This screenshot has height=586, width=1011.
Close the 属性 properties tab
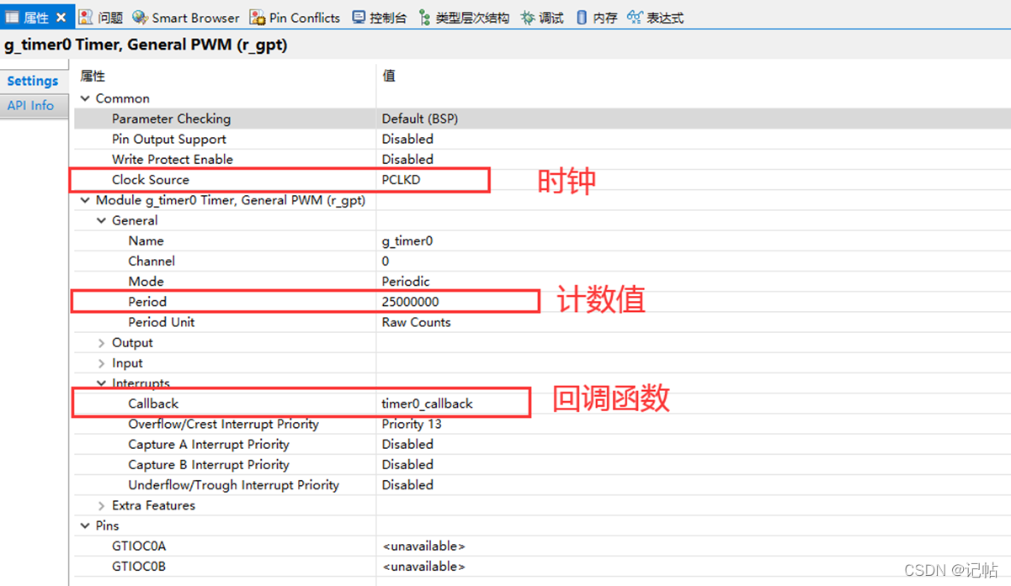(x=61, y=18)
